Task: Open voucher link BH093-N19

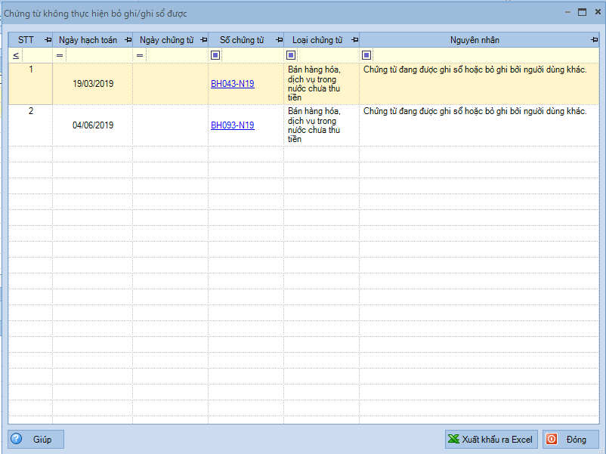Action: point(232,125)
